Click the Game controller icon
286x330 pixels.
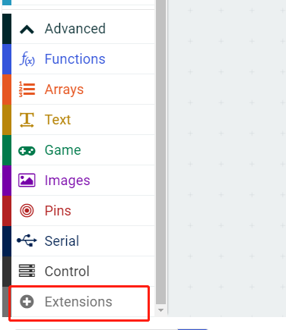pyautogui.click(x=27, y=151)
